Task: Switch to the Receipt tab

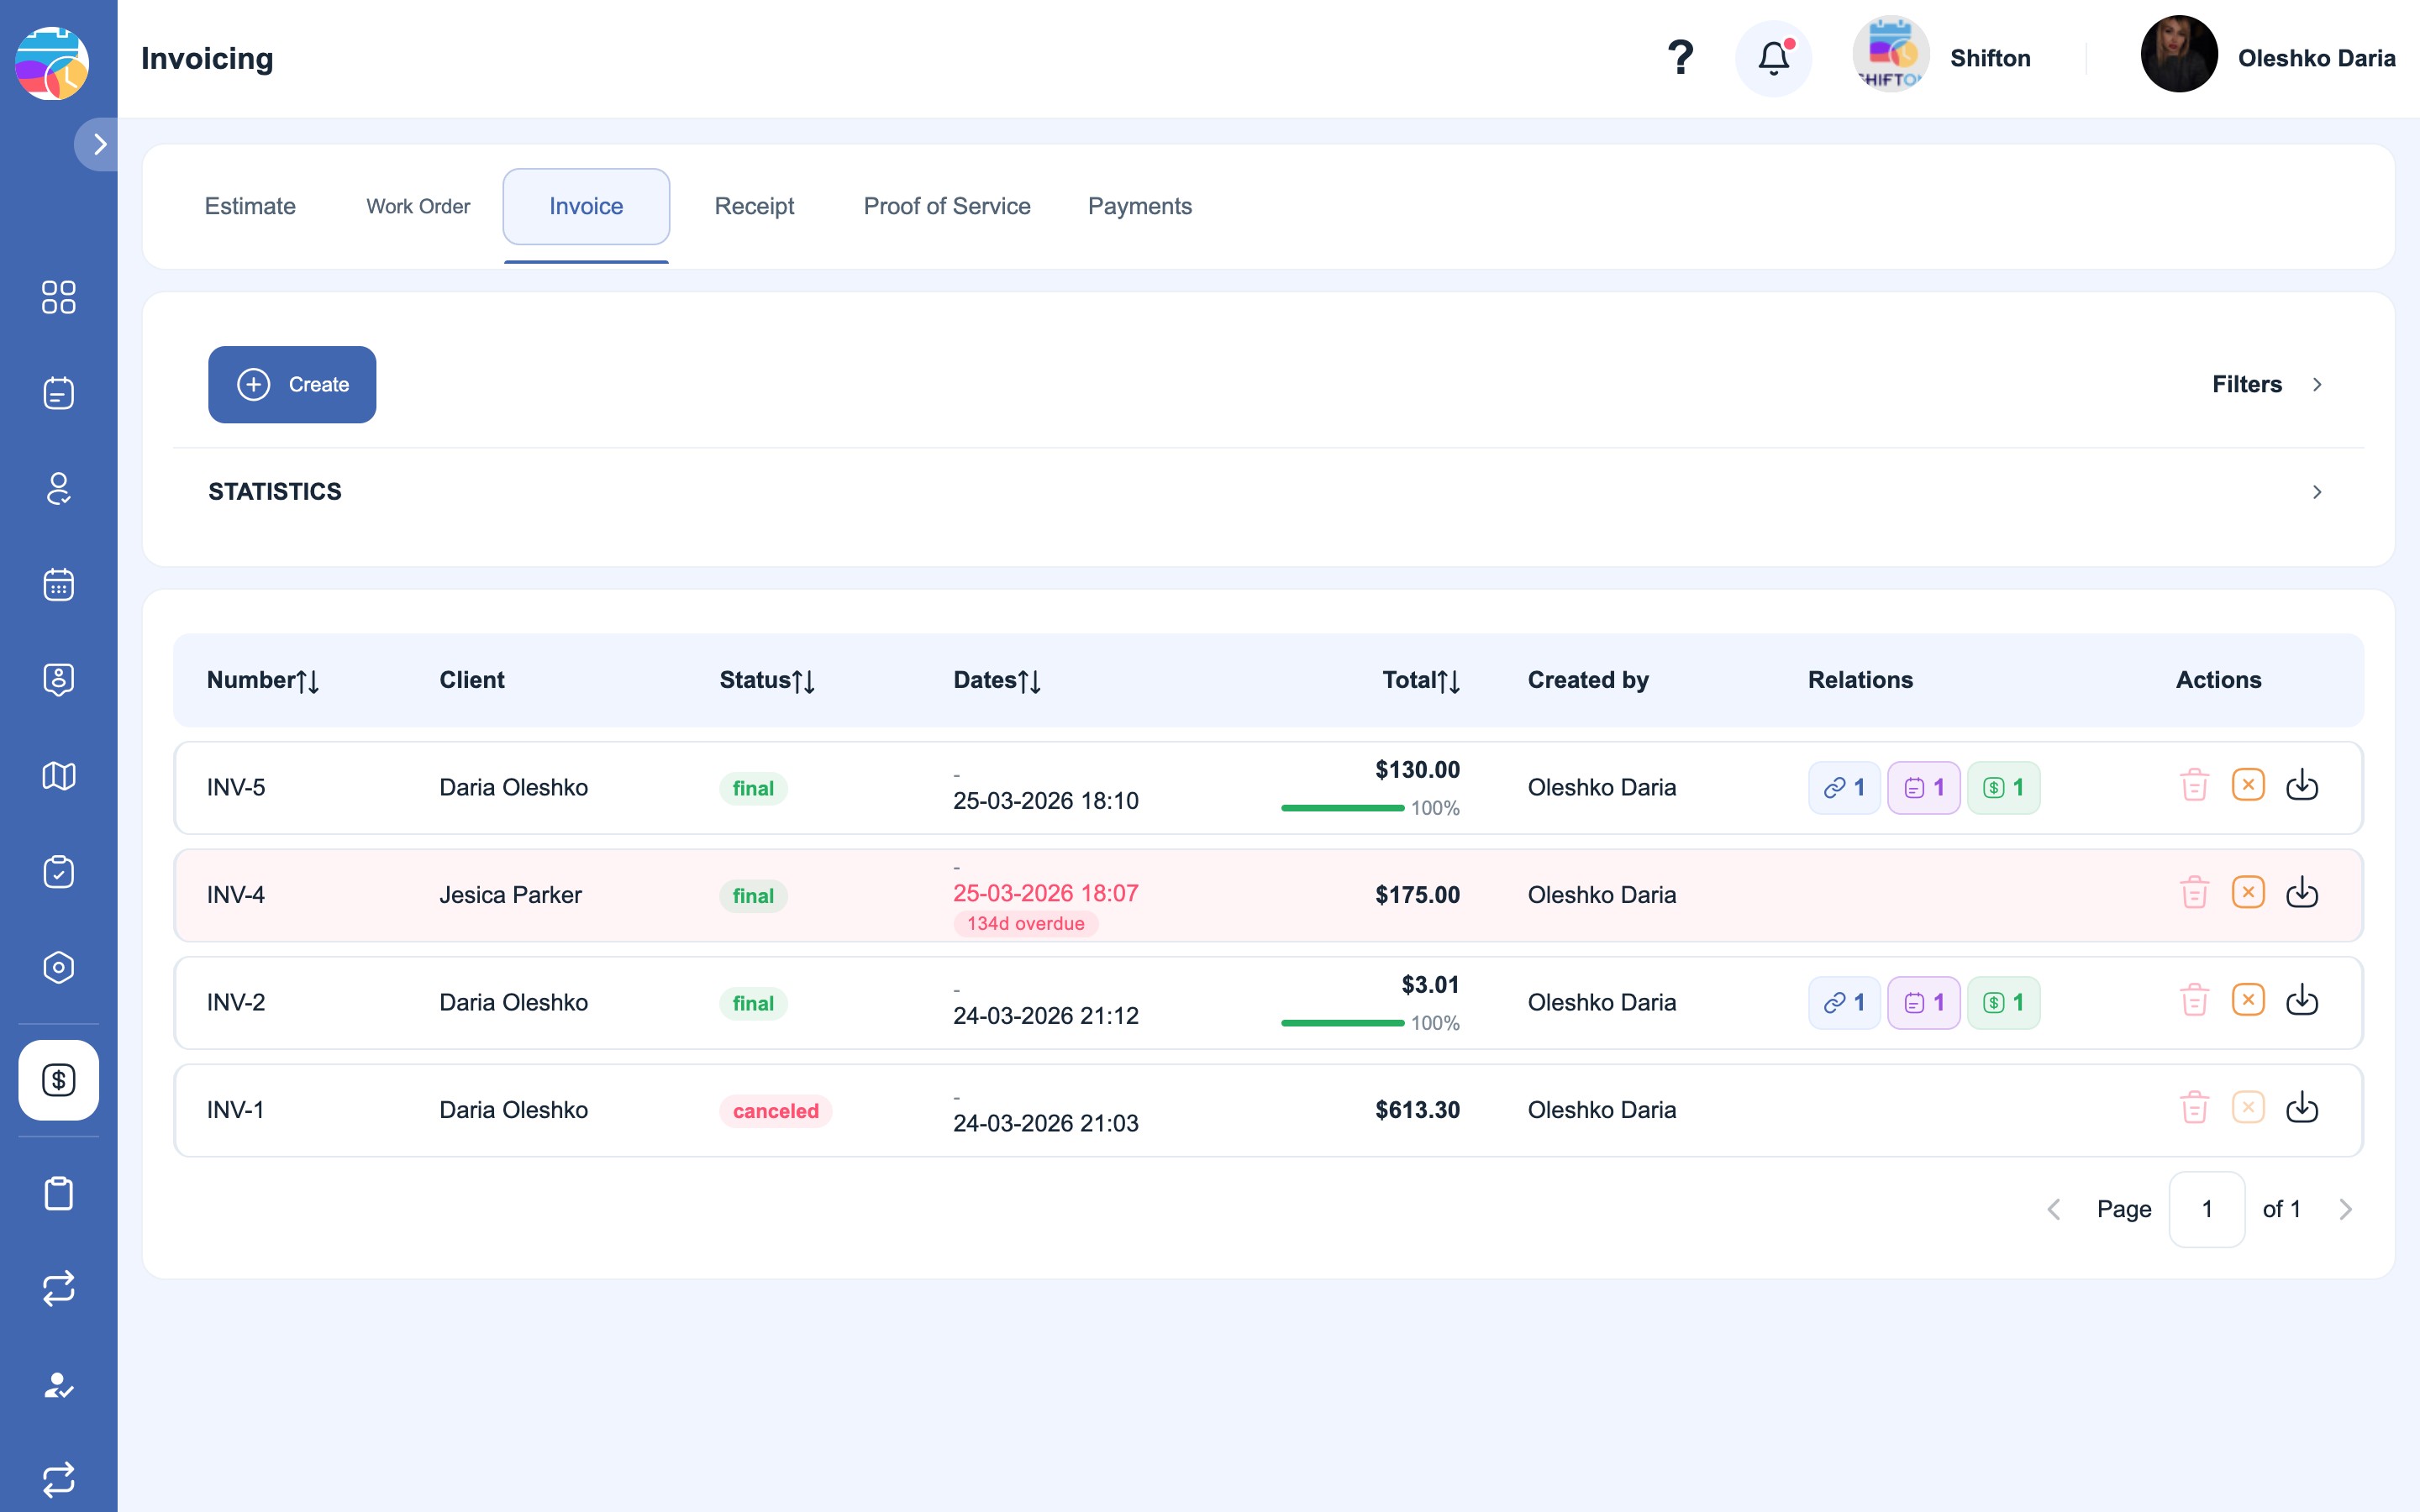Action: (754, 206)
